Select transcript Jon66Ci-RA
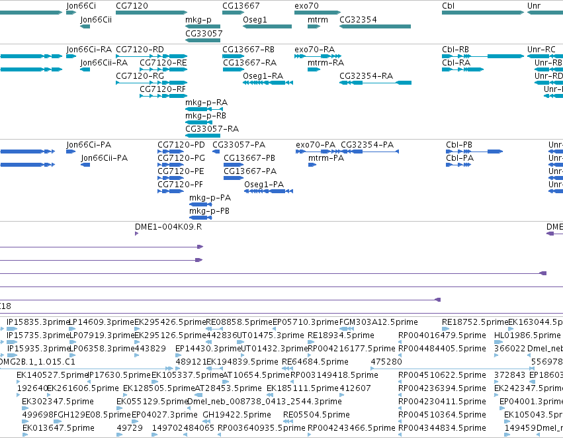The image size is (563, 438). [x=71, y=56]
